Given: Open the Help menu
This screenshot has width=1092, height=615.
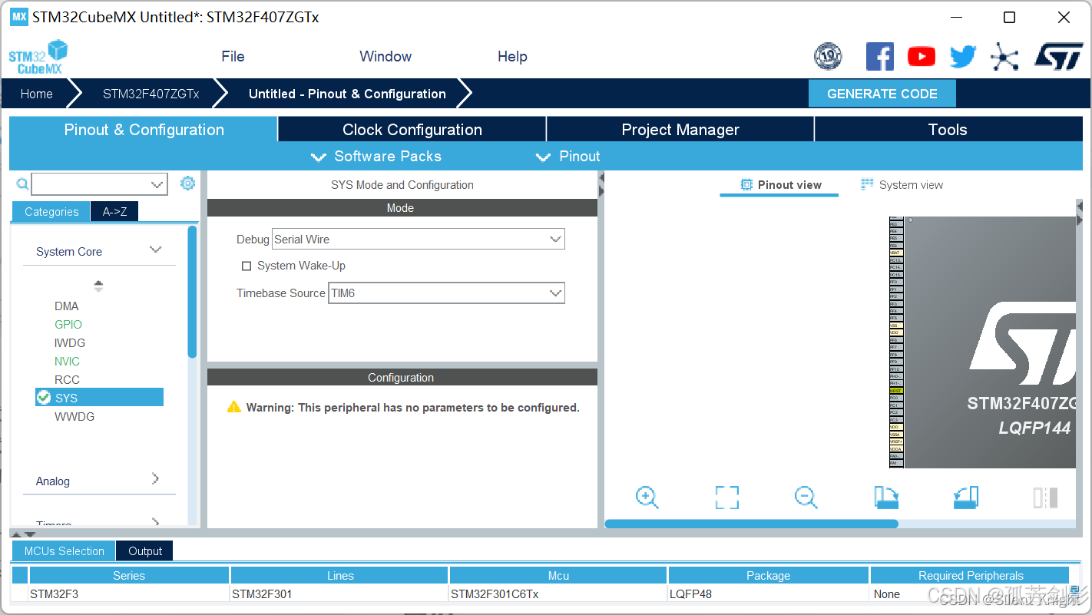Looking at the screenshot, I should point(512,57).
